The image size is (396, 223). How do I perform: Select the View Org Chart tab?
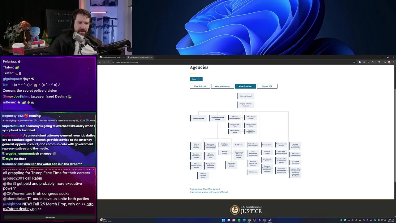245,86
